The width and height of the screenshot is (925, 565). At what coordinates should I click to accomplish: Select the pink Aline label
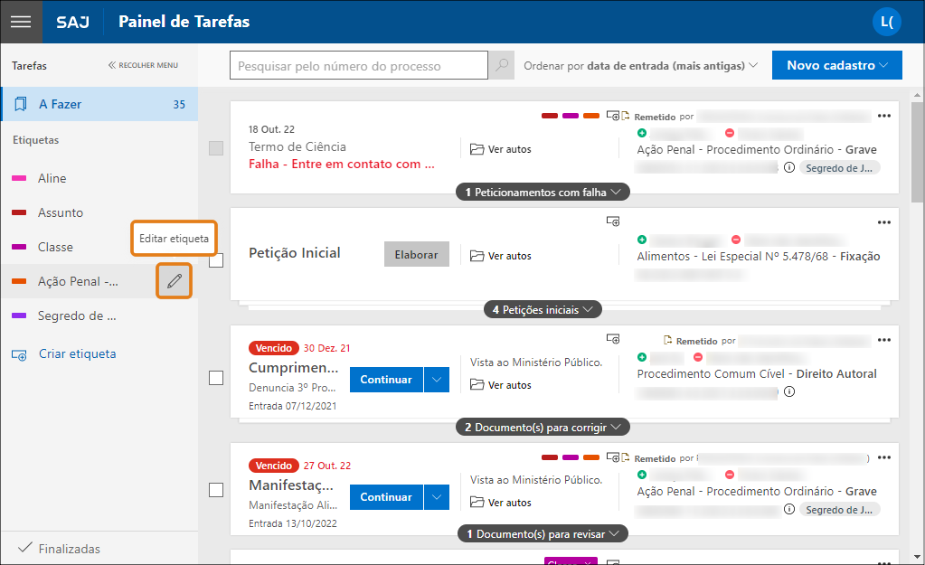point(52,179)
